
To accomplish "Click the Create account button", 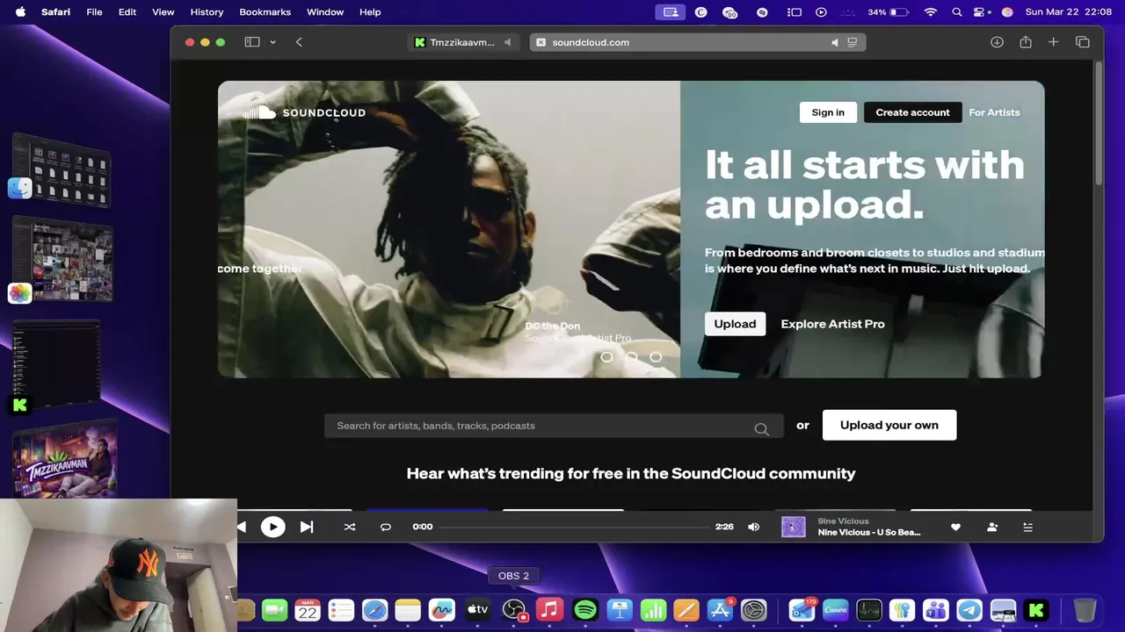I will [x=912, y=112].
